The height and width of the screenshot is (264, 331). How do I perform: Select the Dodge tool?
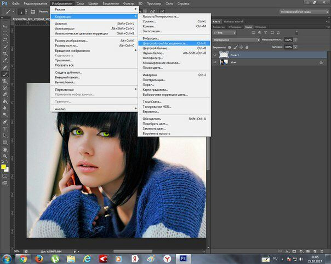pos(5,115)
